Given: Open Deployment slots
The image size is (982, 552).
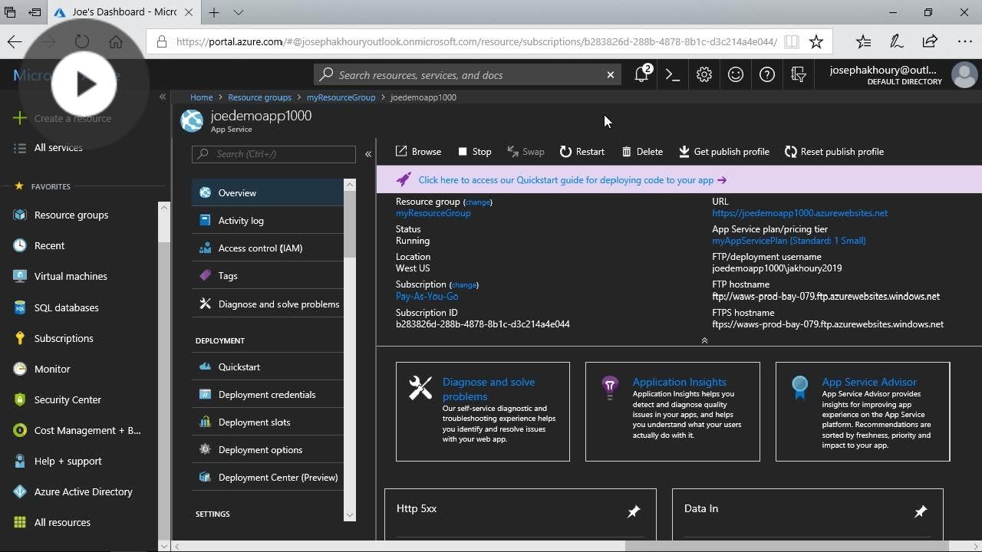Looking at the screenshot, I should point(268,422).
